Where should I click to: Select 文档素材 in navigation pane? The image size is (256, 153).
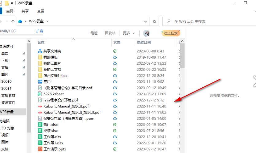[8, 95]
